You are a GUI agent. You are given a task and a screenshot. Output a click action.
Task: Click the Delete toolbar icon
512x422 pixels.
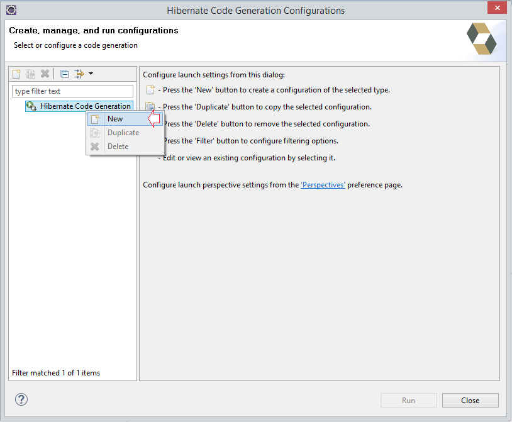click(x=45, y=74)
